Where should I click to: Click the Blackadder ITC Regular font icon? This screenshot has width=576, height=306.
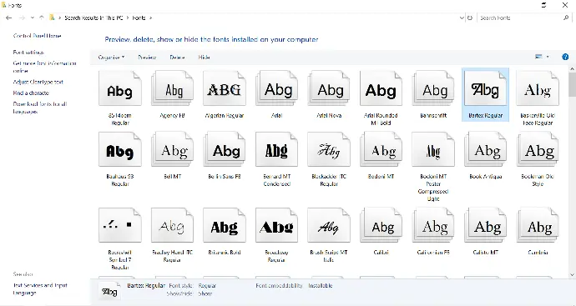(329, 149)
